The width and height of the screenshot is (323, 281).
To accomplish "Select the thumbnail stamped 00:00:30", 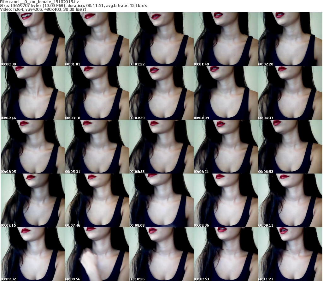I will 33,39.
